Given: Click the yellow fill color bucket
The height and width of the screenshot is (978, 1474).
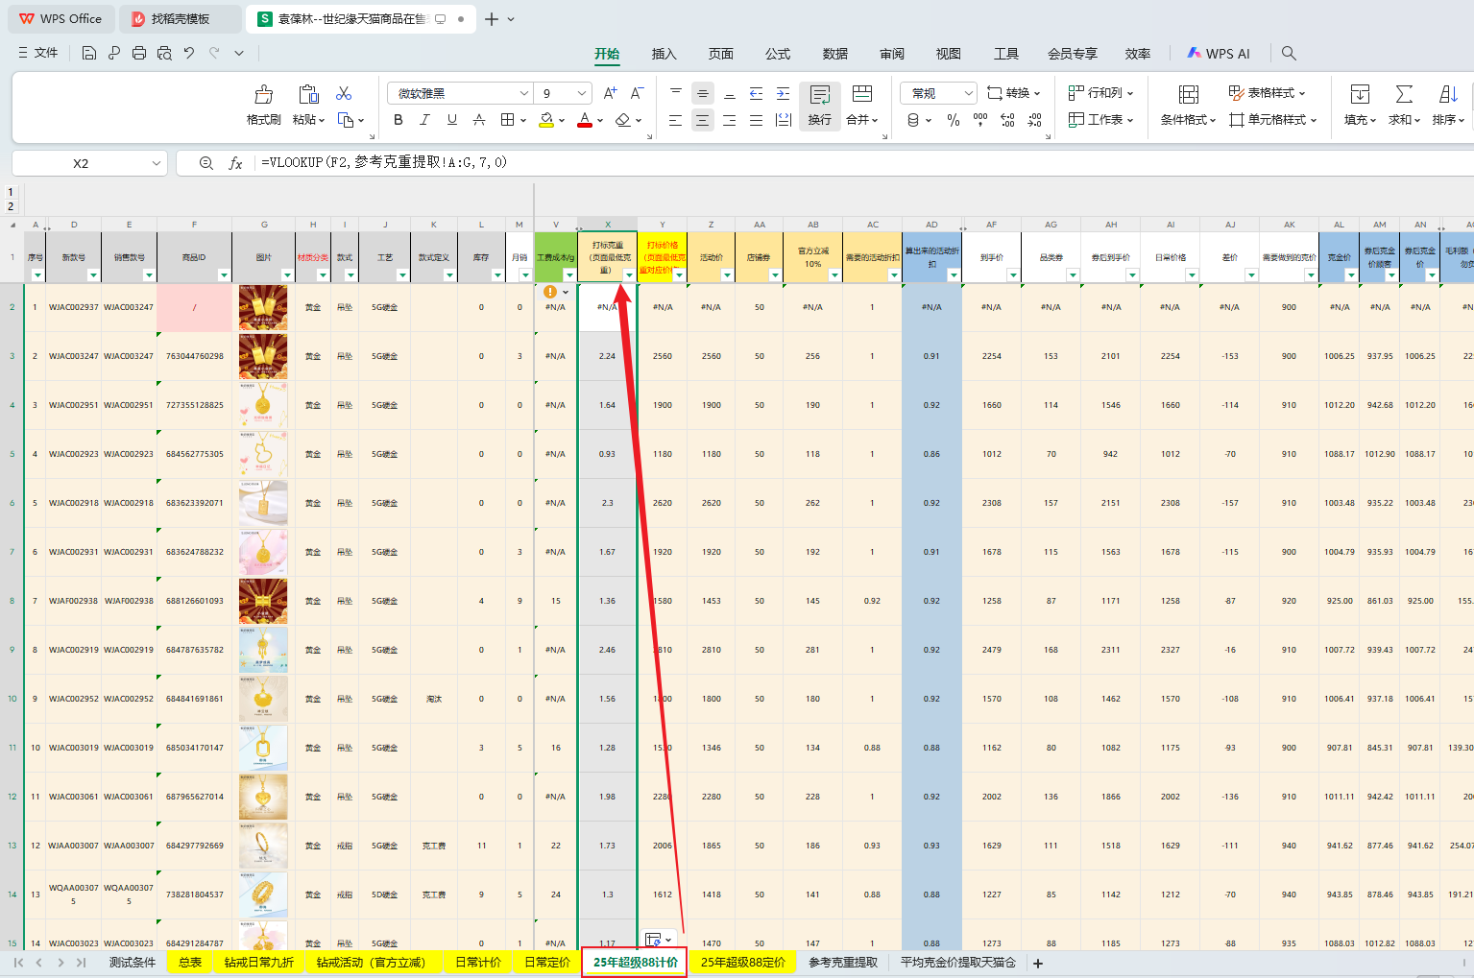Looking at the screenshot, I should (x=546, y=120).
